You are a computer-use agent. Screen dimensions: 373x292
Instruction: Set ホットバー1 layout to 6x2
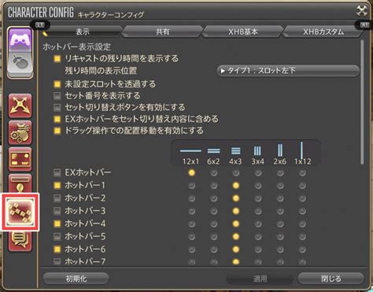click(214, 186)
